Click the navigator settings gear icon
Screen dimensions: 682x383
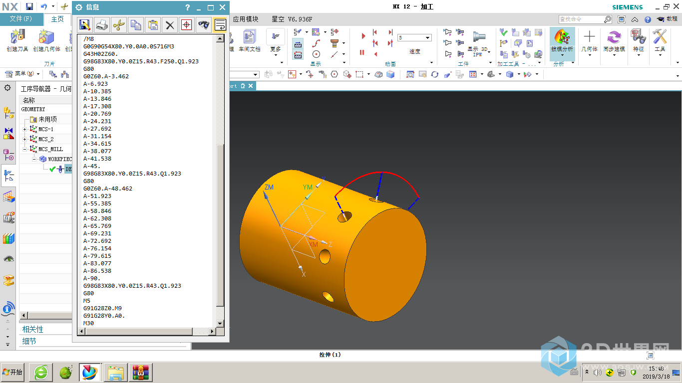[7, 88]
